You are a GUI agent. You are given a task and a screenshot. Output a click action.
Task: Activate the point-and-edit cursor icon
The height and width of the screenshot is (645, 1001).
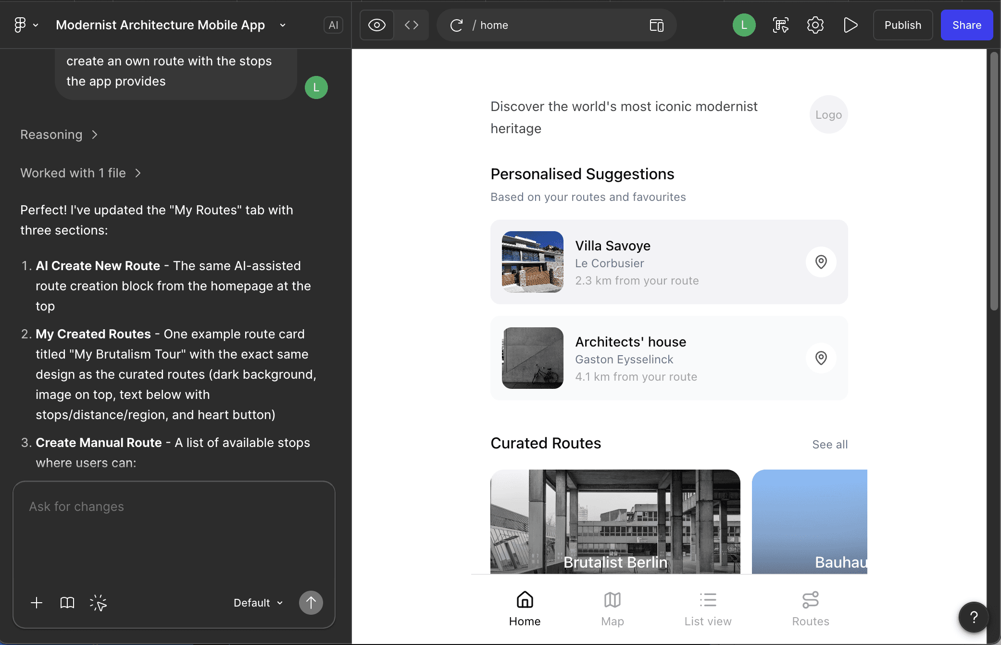(x=98, y=603)
